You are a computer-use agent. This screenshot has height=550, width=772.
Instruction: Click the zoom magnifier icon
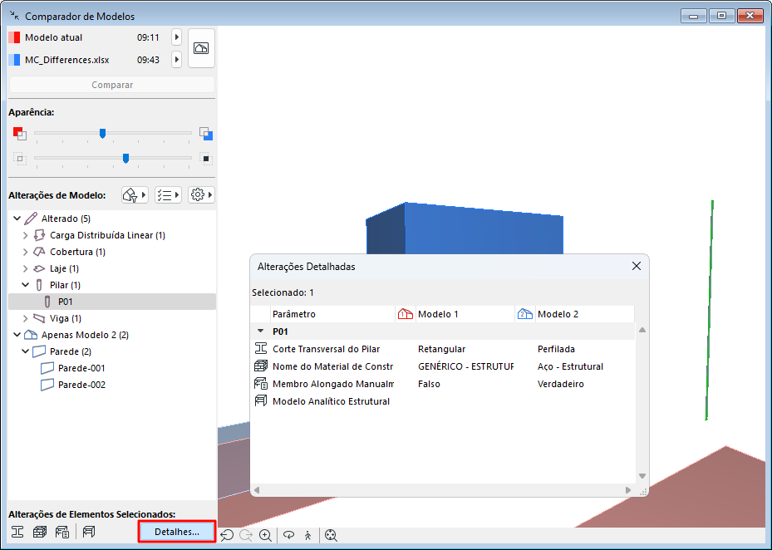pyautogui.click(x=265, y=535)
